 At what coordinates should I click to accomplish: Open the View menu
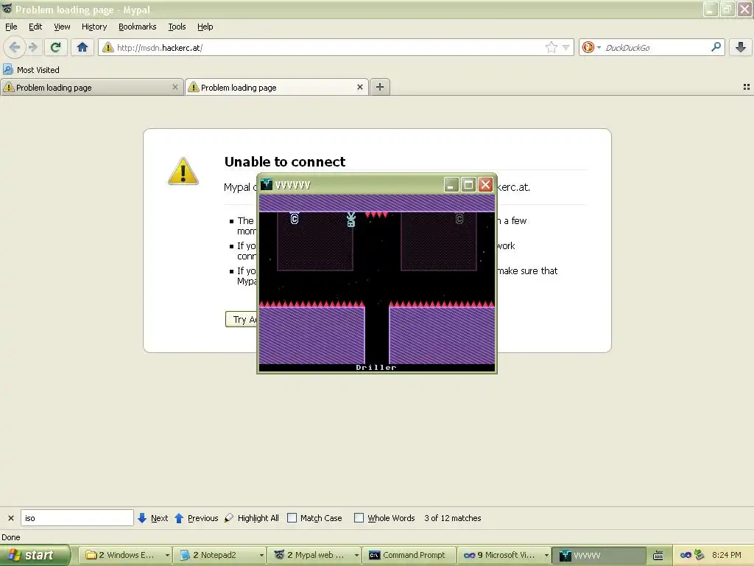pyautogui.click(x=62, y=27)
